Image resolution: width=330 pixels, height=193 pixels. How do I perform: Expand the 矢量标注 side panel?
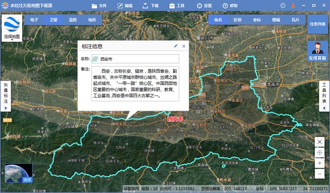pyautogui.click(x=6, y=96)
